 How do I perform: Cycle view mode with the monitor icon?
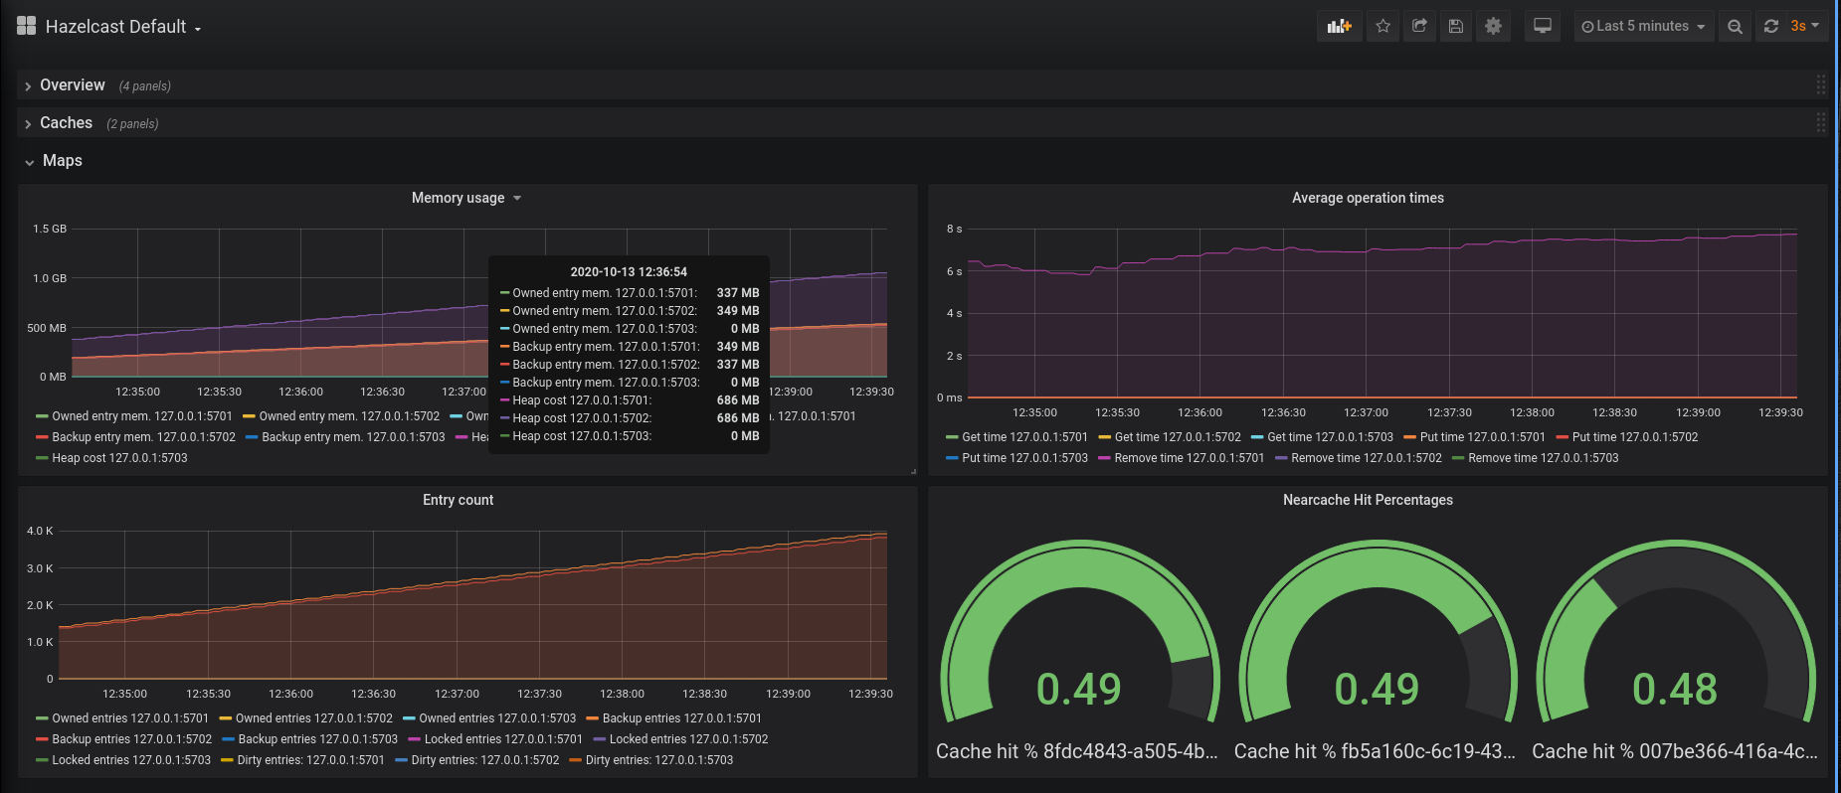pos(1543,27)
